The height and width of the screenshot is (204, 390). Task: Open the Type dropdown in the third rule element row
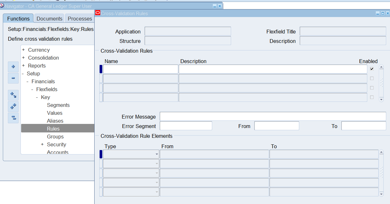pos(157,173)
